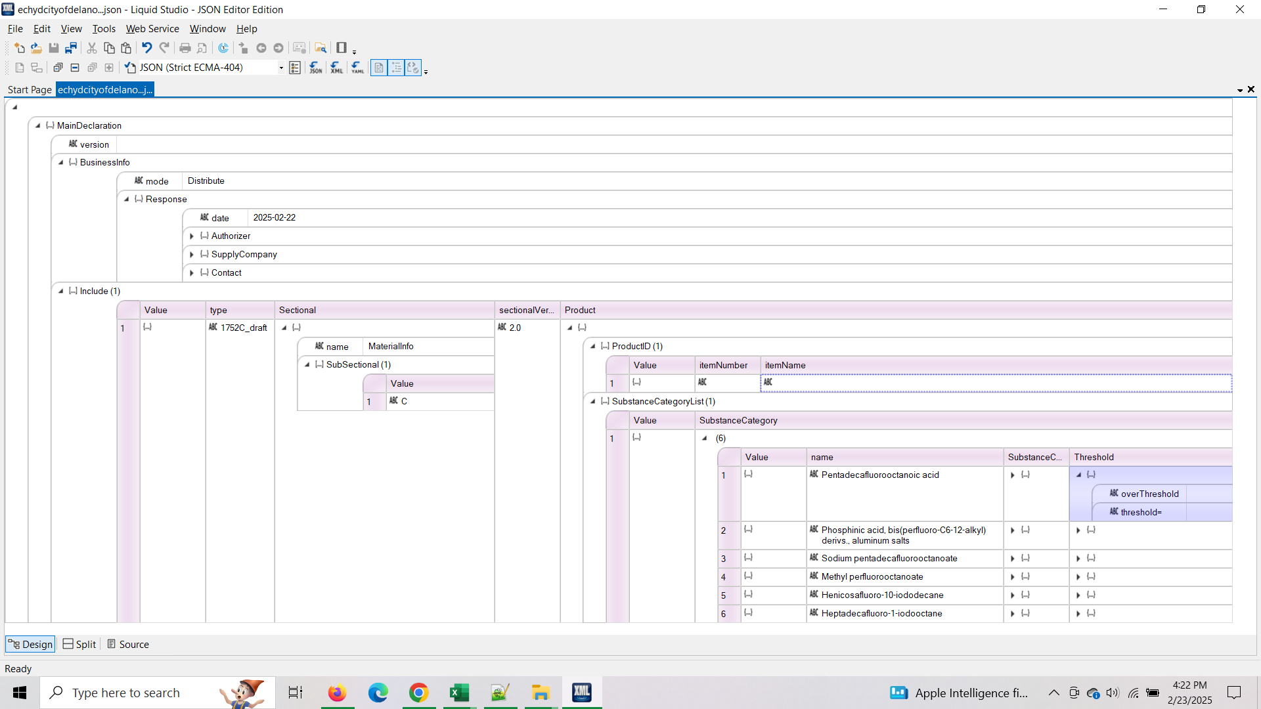Click the Convert to XML icon

[336, 68]
